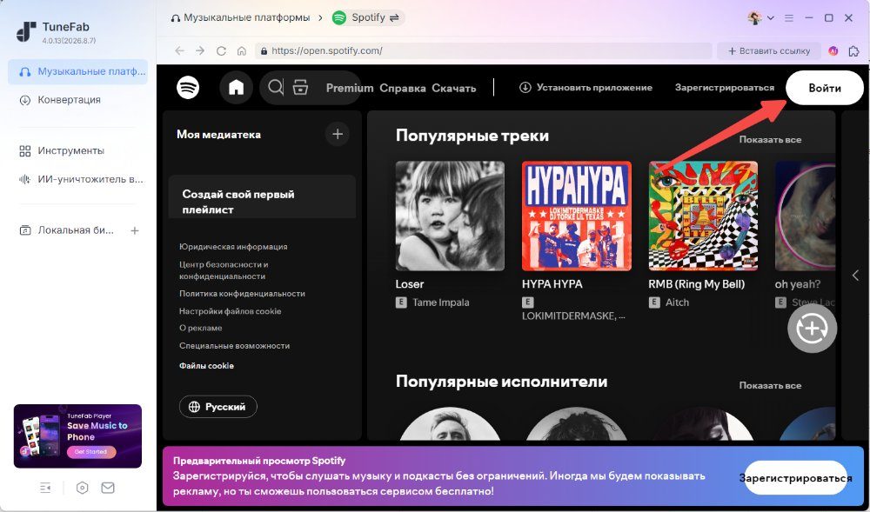Open the AI assistant icon
This screenshot has height=512, width=870.
tap(833, 51)
